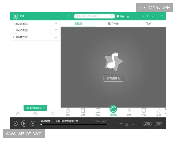This screenshot has height=141, width=176.
Task: Collapse the 默认列表 chevron
Action: [13, 23]
